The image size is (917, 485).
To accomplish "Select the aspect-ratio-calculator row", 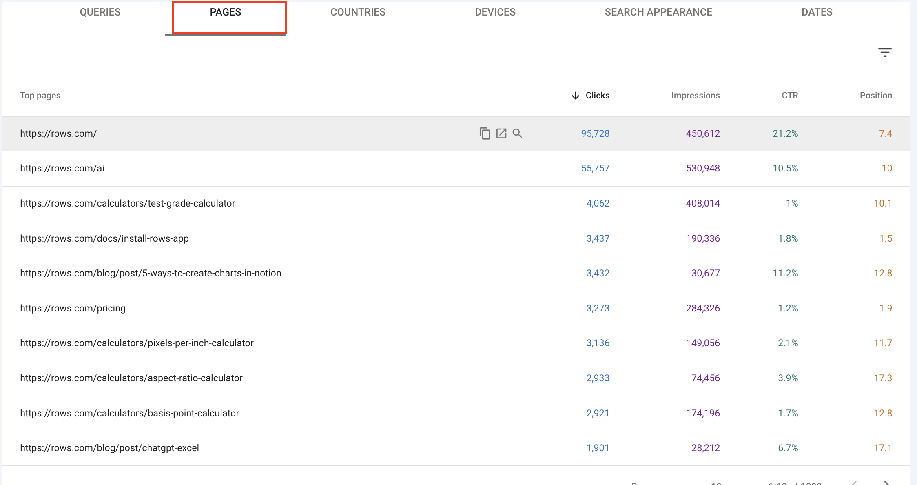I will click(456, 378).
